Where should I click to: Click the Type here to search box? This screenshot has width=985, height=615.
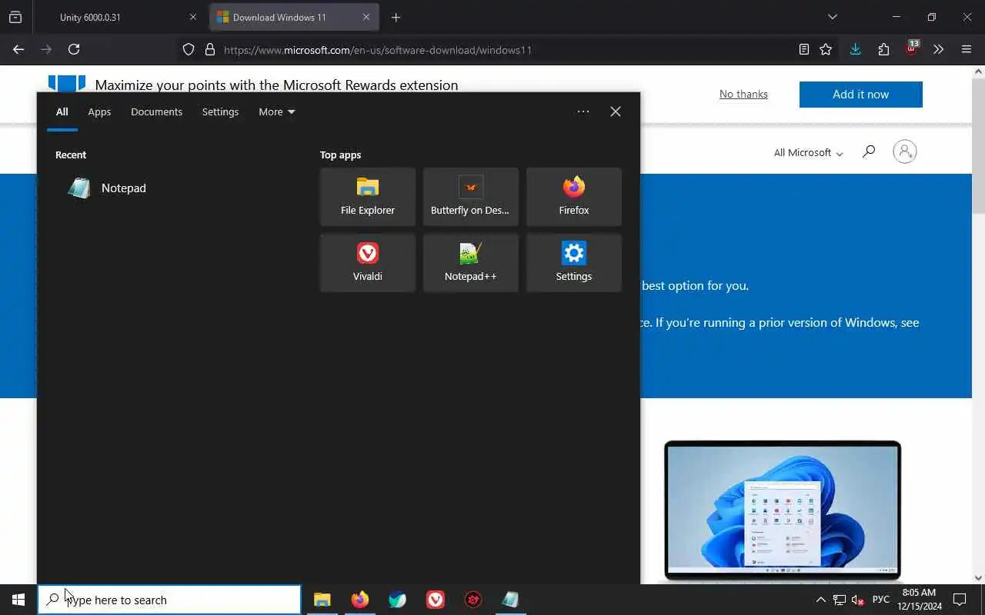coord(169,600)
